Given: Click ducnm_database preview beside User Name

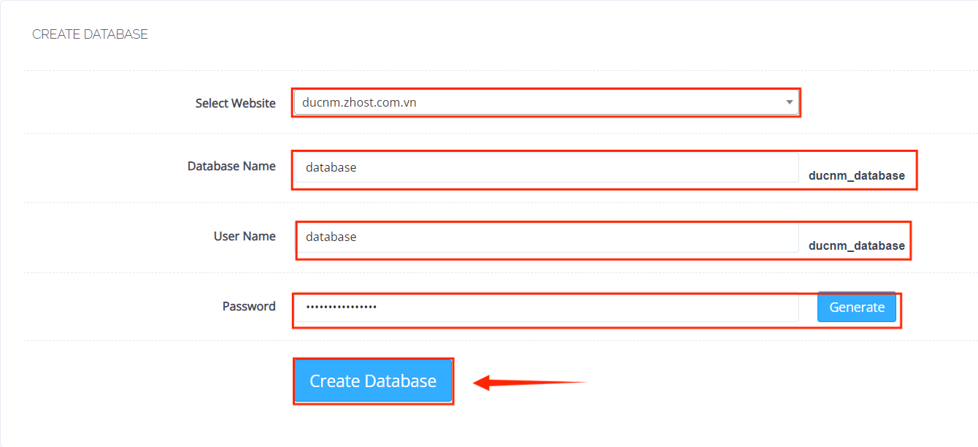Looking at the screenshot, I should click(856, 245).
